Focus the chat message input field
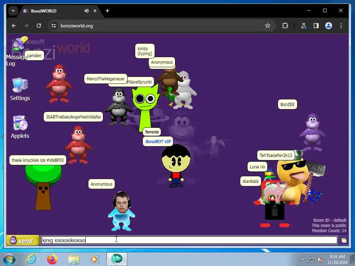355x266 pixels. (189, 240)
